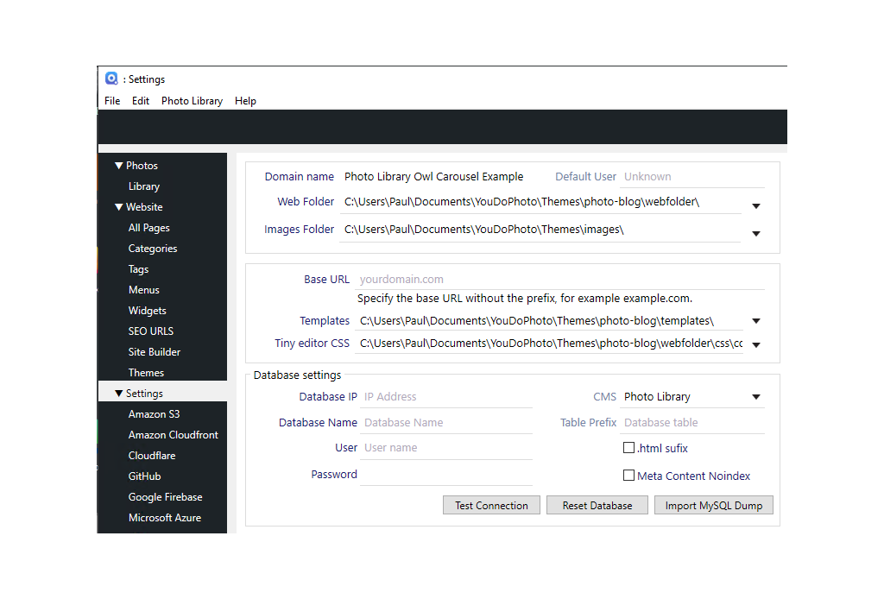Collapse the Website tree section
Viewport: 884px width, 599px height.
(x=118, y=207)
